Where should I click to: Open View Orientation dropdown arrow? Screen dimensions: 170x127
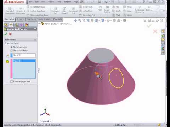click(x=99, y=21)
